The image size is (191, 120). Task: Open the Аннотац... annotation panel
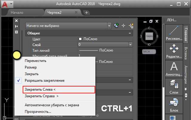coord(174,69)
